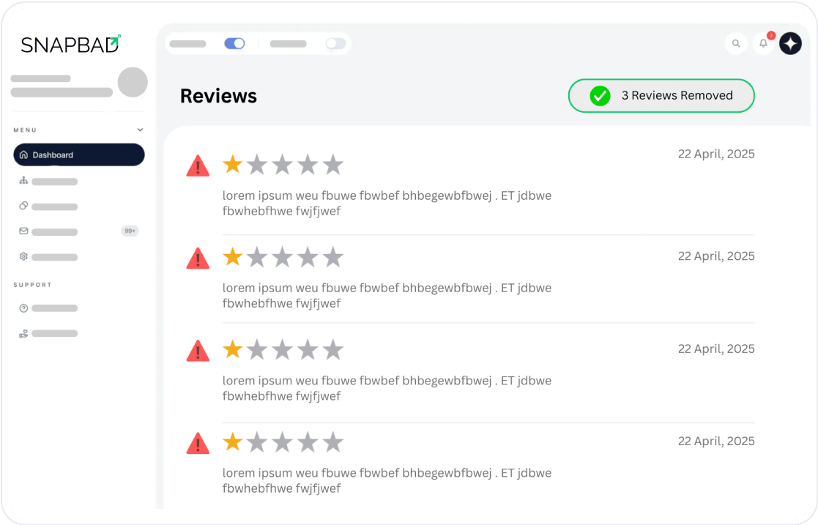Open the Dashboard home icon in sidebar
This screenshot has width=818, height=525.
pyautogui.click(x=23, y=154)
